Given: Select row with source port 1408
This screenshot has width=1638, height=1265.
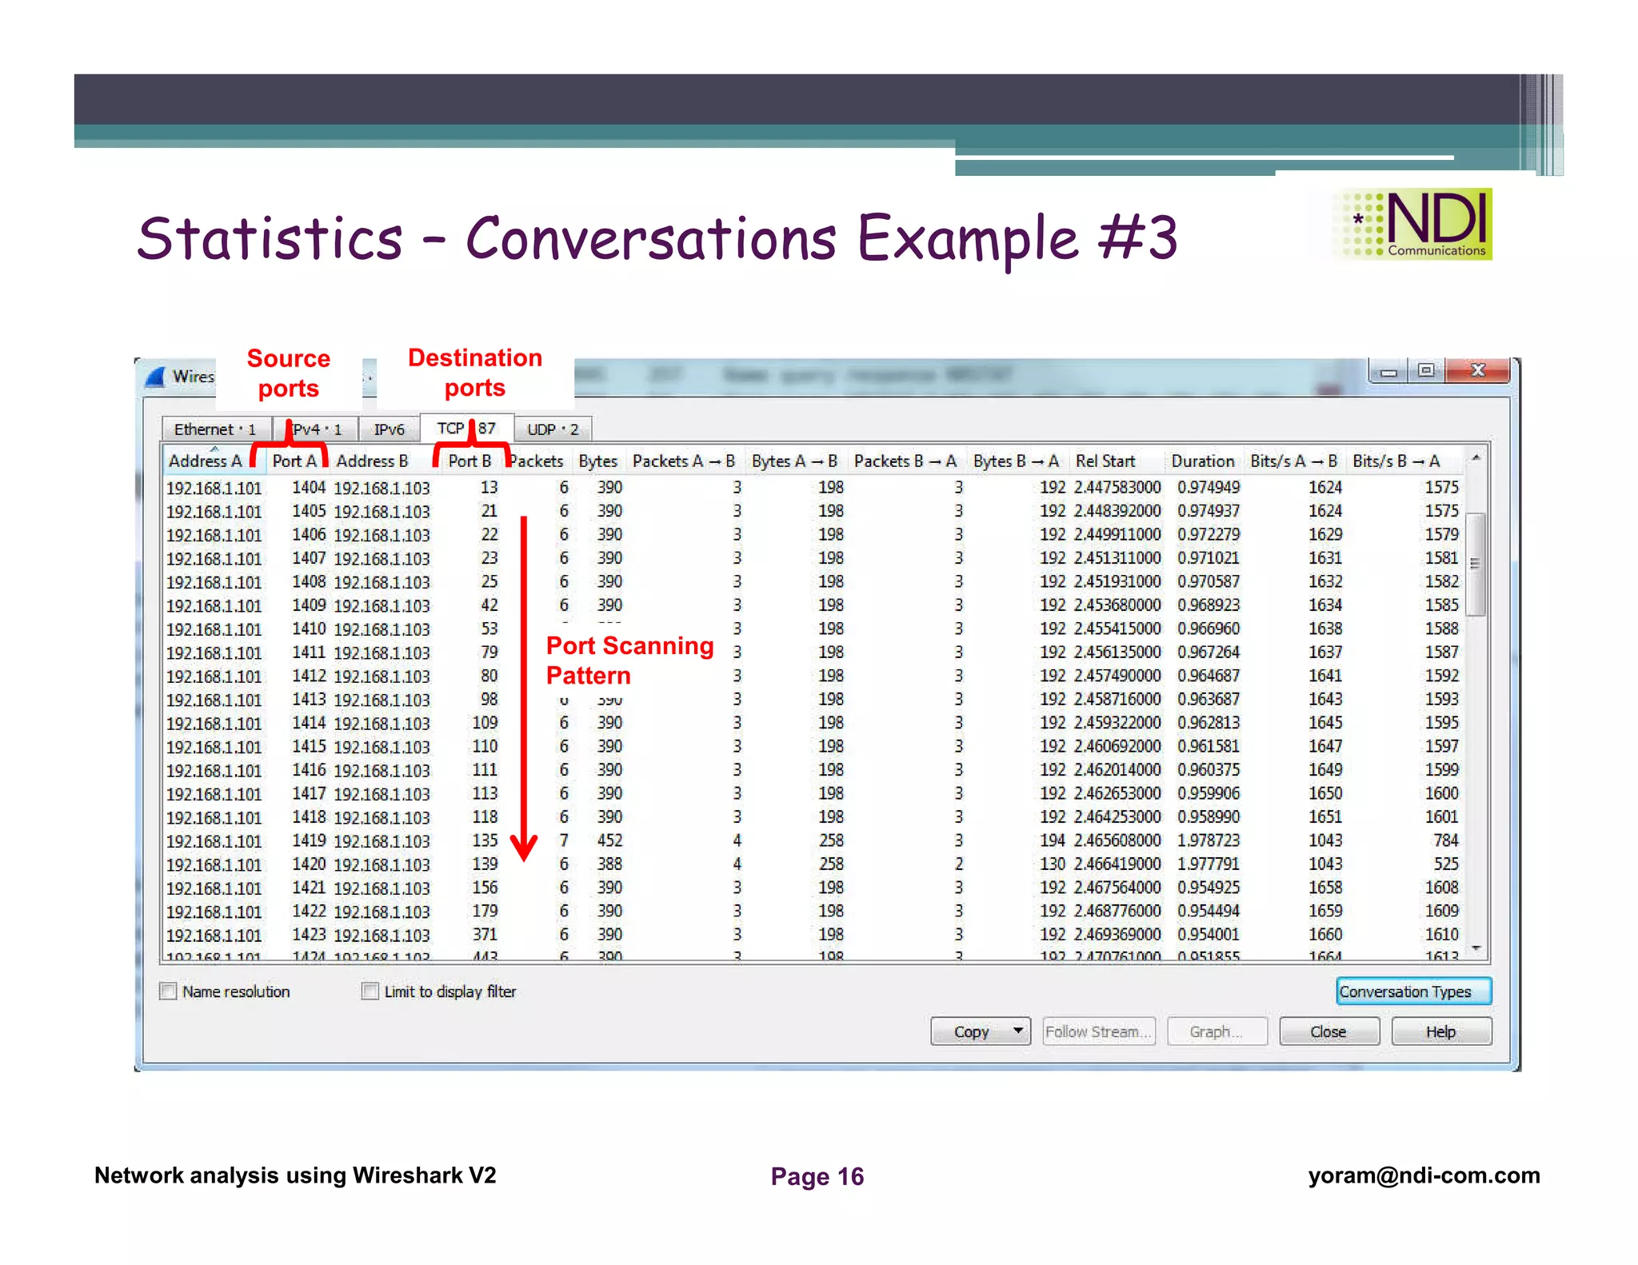Looking at the screenshot, I should [x=813, y=582].
